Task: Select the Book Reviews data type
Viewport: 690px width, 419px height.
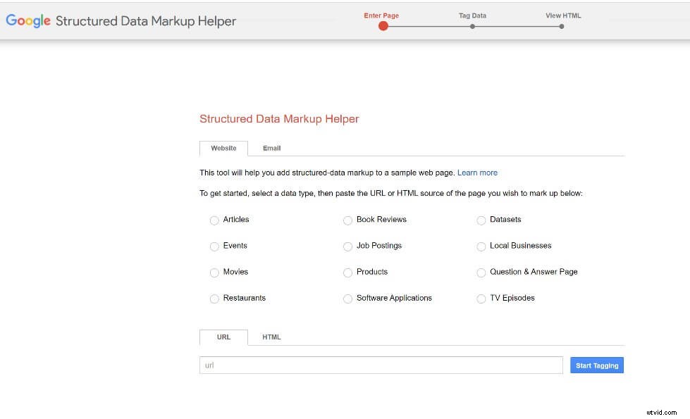Action: 348,220
